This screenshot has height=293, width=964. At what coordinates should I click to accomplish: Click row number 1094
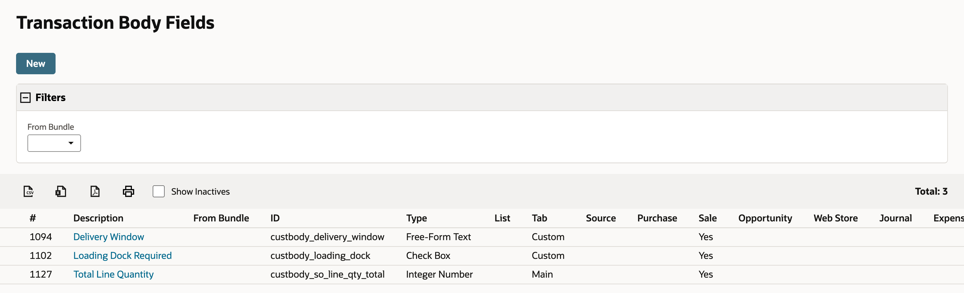pos(41,237)
